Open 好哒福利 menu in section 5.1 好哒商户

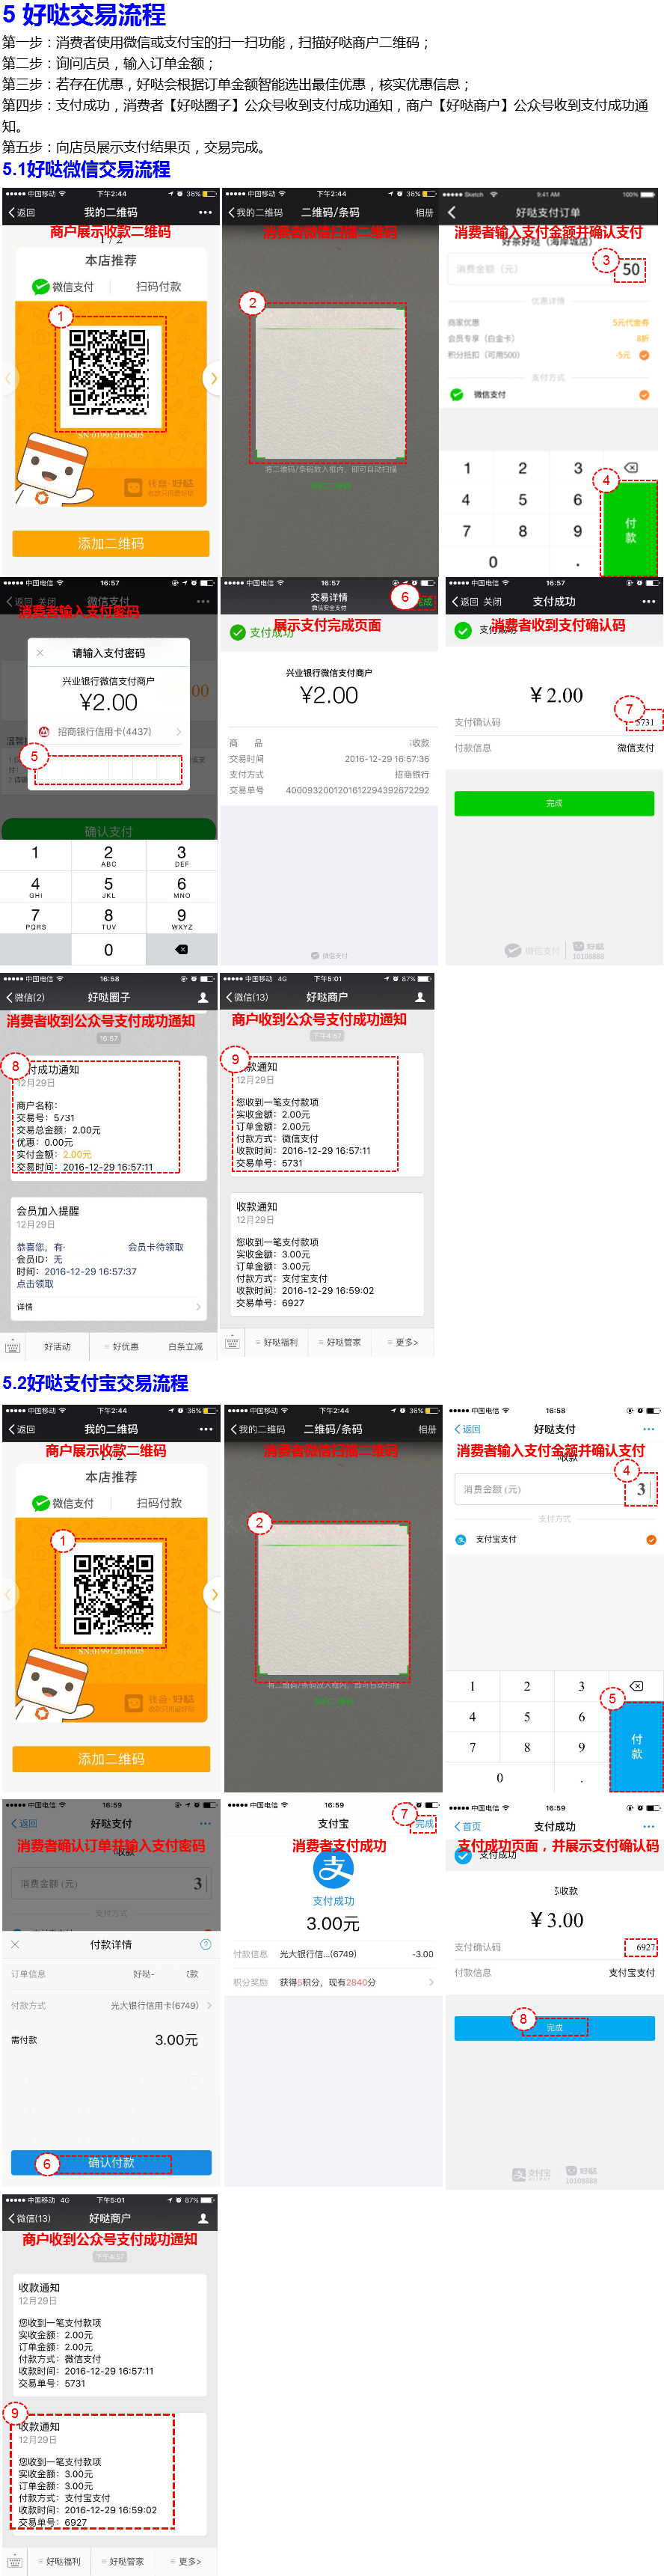click(x=277, y=1342)
